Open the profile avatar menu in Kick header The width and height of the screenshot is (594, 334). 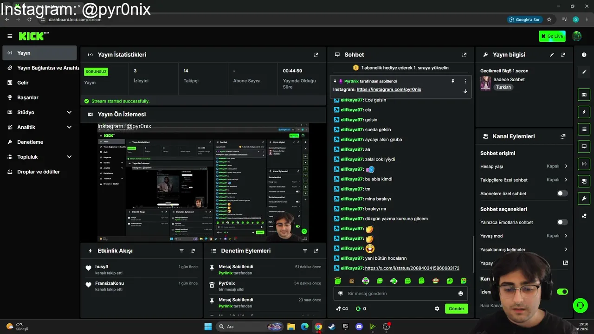[577, 36]
